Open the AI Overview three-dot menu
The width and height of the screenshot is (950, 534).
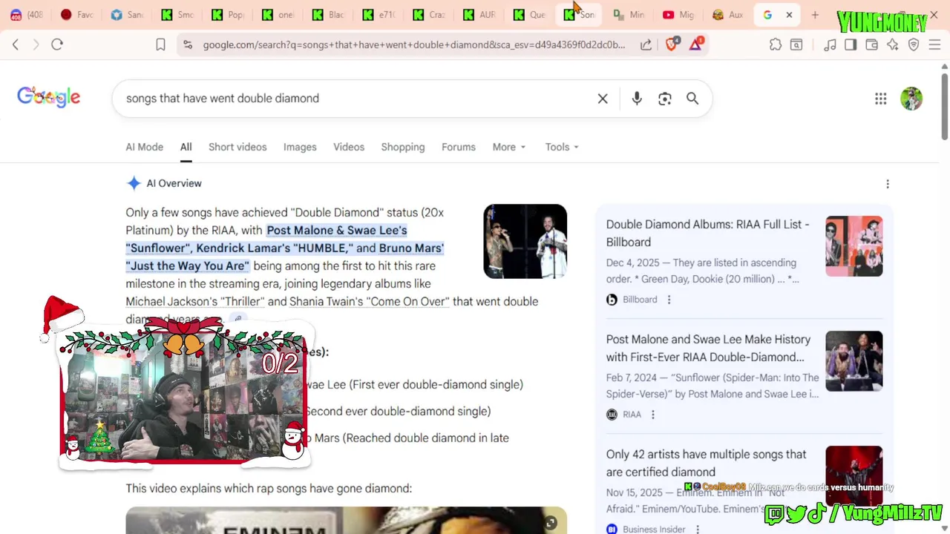888,184
